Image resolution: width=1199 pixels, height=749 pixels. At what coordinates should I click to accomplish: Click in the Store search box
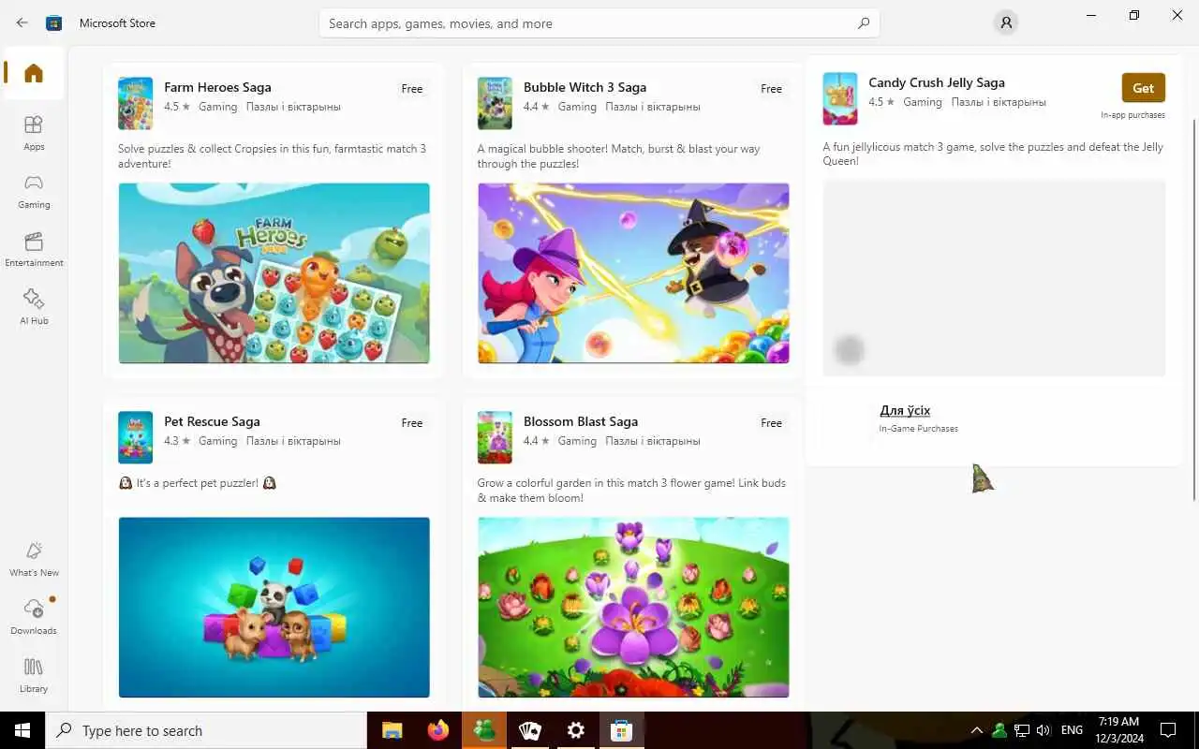click(599, 23)
